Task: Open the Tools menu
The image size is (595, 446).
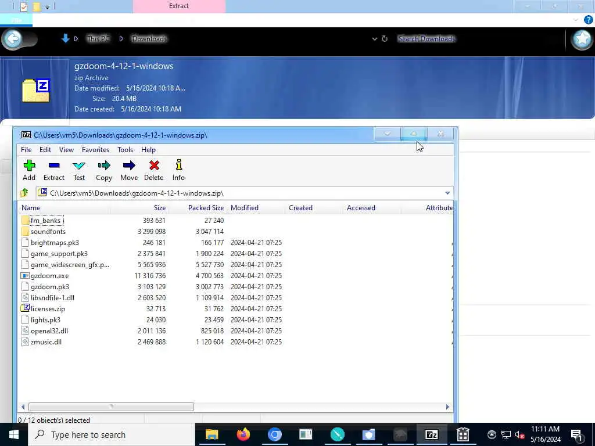Action: pyautogui.click(x=126, y=150)
